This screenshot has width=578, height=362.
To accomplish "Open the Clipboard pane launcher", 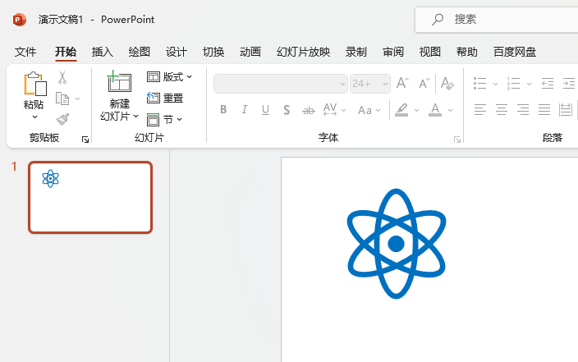I will coord(85,140).
